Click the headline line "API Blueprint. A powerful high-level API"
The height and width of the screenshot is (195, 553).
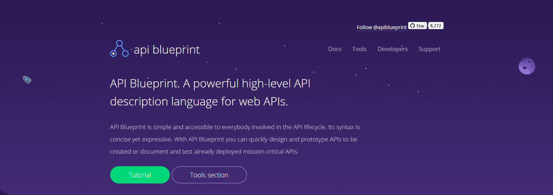[x=210, y=84]
